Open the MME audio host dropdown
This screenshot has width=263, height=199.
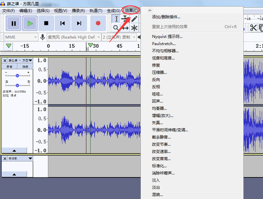tap(20, 37)
